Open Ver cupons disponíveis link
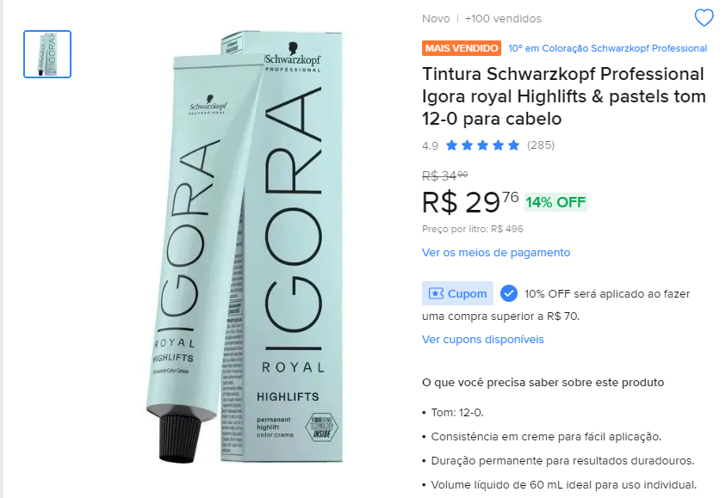This screenshot has height=498, width=726. [483, 340]
